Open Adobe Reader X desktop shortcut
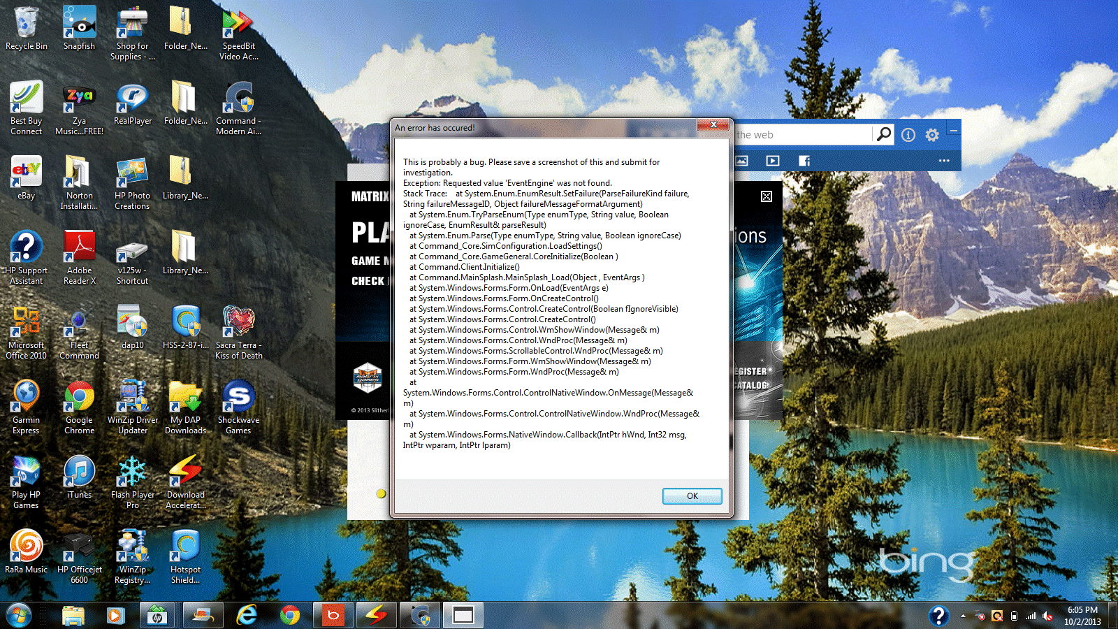 pos(79,258)
